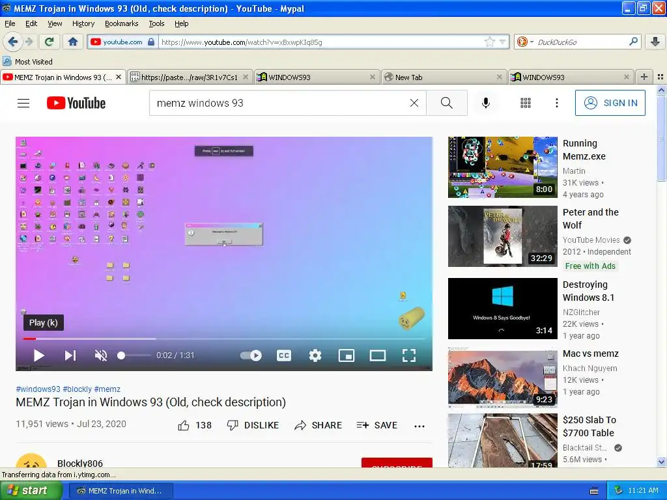Bookmark this page with the star icon
Screen dimensions: 667x500
point(490,42)
